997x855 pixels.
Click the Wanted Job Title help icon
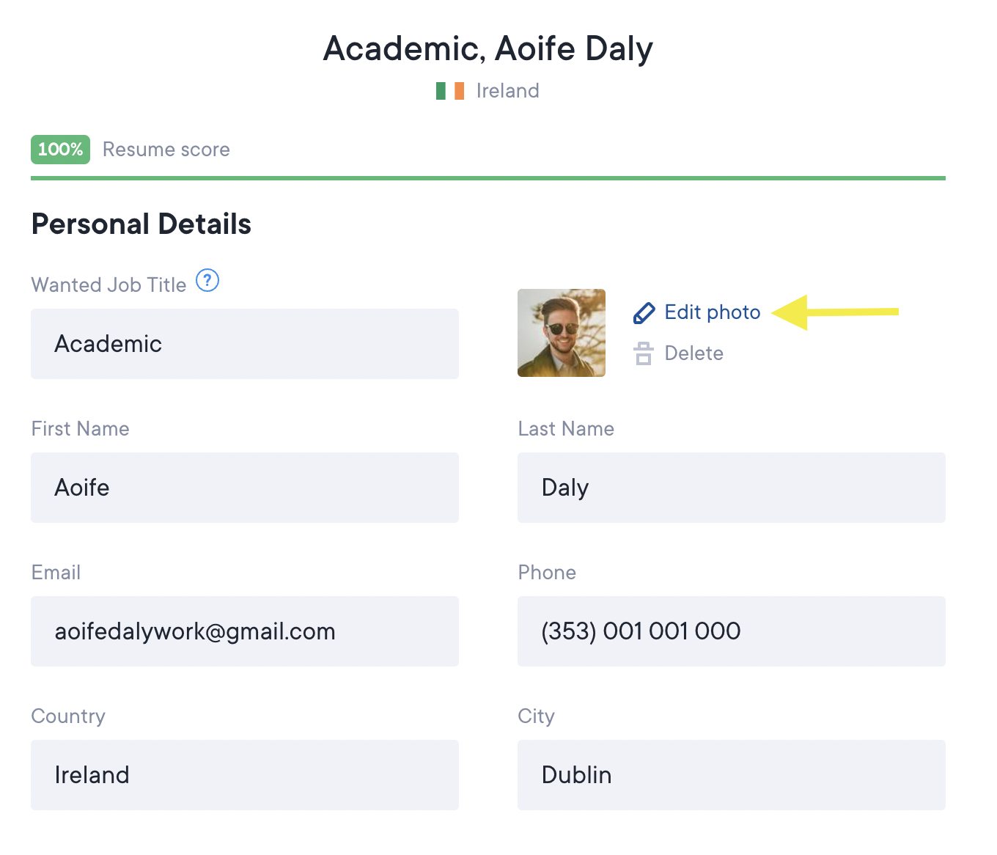point(207,280)
